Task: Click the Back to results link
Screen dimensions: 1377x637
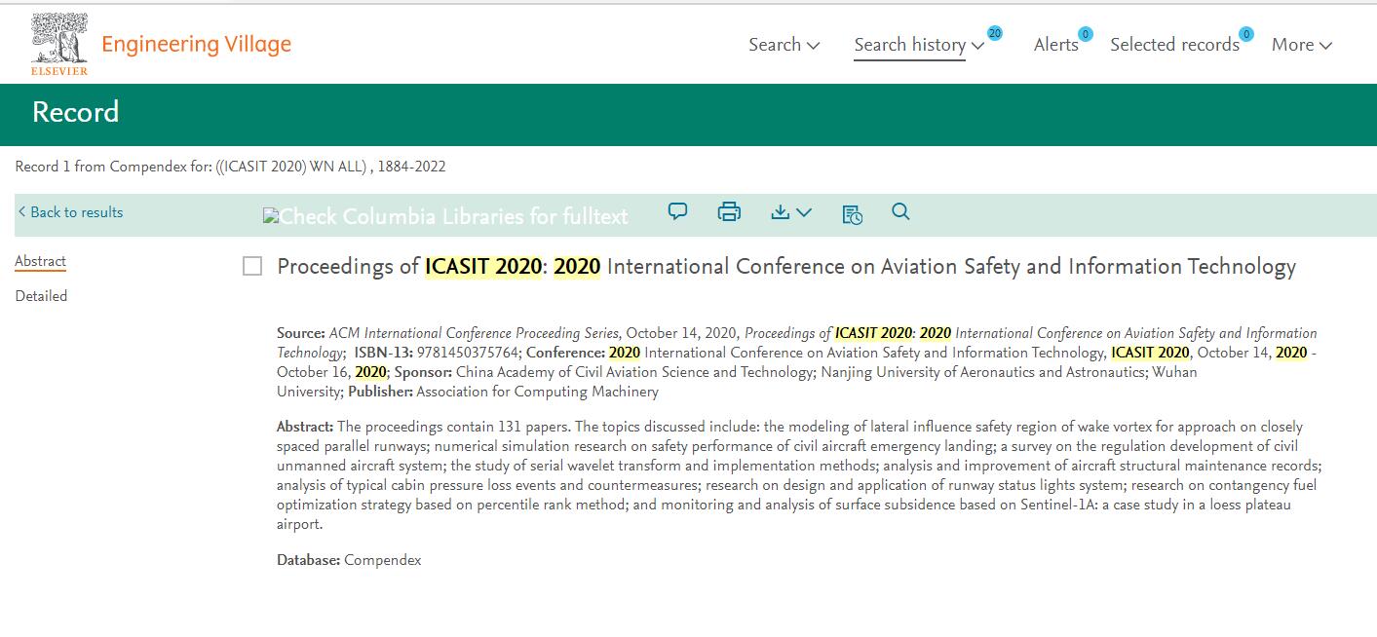Action: tap(70, 212)
